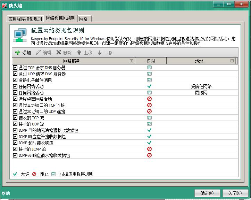This screenshot has height=200, width=251.
Task: Click block icon for 远程桌面网络活动 rule
Action: 149,99
